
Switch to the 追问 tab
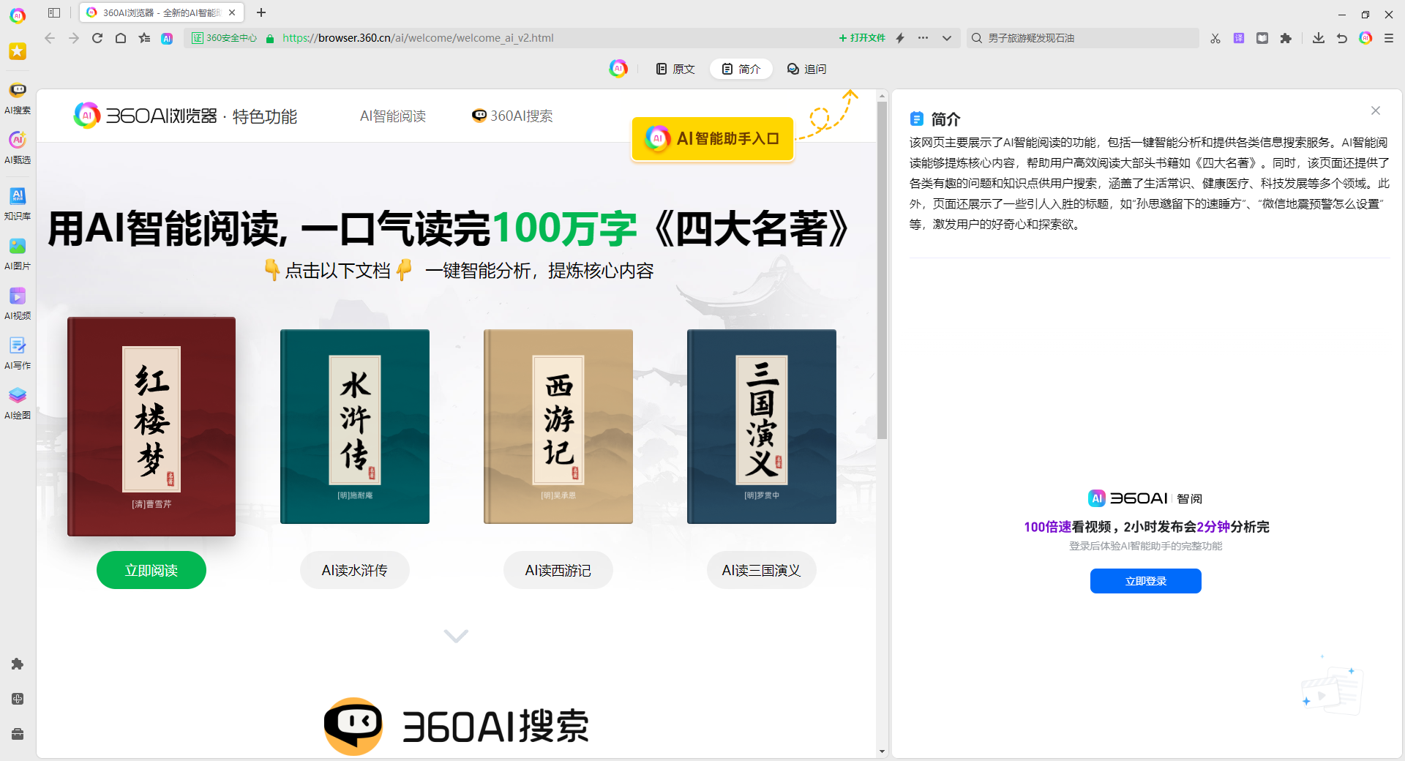(806, 68)
